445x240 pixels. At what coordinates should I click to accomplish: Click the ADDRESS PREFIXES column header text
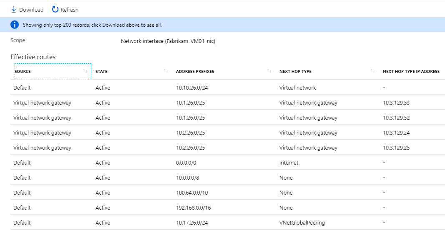[x=195, y=71]
